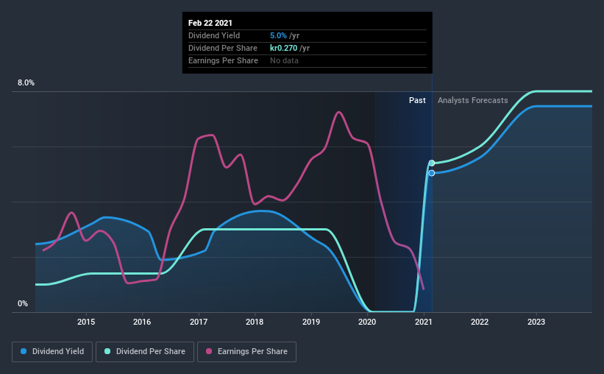This screenshot has width=604, height=374.
Task: Click the 5.0% dividend yield value in tooltip
Action: pyautogui.click(x=279, y=35)
